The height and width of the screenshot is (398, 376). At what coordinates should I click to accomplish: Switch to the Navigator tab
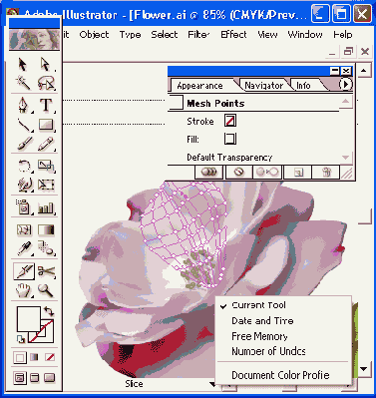point(264,86)
